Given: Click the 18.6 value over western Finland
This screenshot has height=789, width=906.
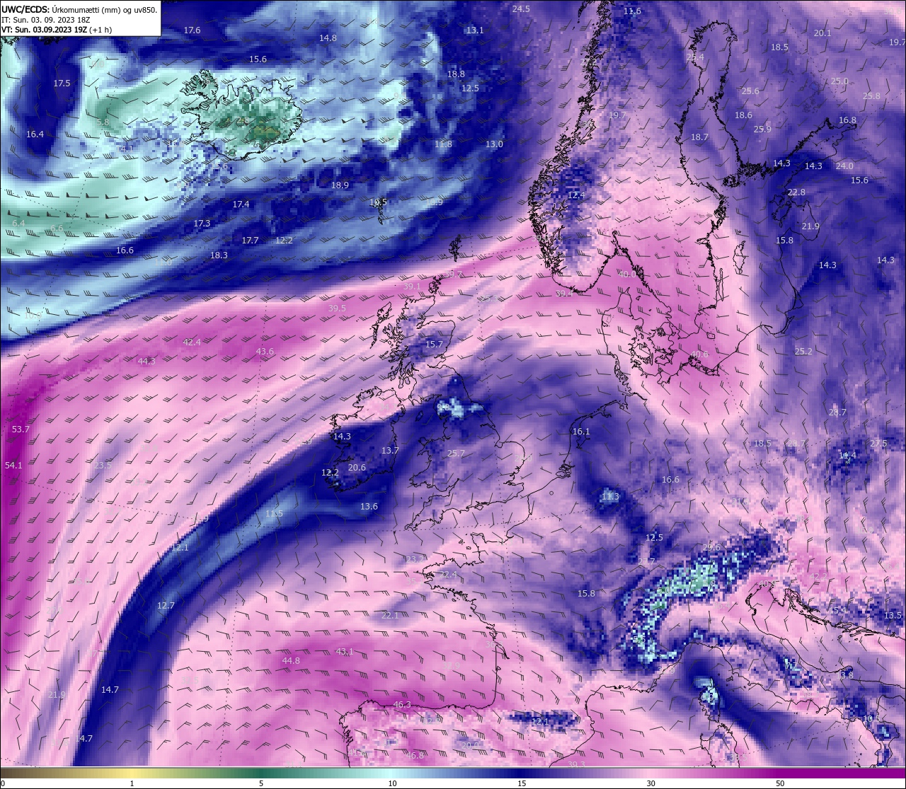Looking at the screenshot, I should point(743,115).
